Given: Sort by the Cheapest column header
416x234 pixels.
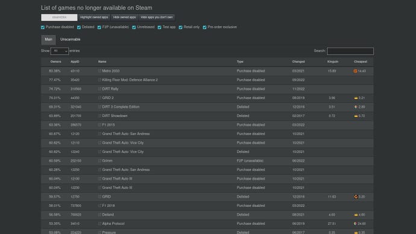Looking at the screenshot, I should (361, 62).
